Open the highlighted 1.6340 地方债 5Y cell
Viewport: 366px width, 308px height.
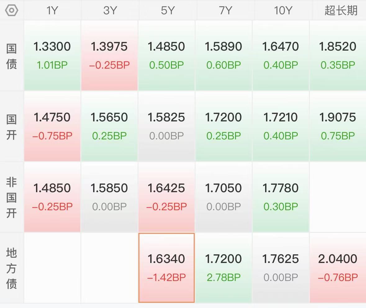point(167,268)
